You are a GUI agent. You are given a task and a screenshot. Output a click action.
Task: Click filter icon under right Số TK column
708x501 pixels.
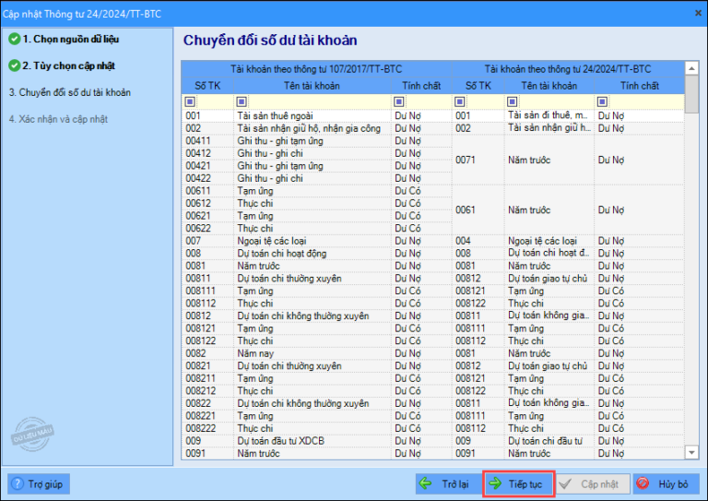coord(461,101)
